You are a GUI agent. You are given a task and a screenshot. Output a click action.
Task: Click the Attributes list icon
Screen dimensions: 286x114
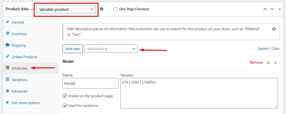pos(7,68)
